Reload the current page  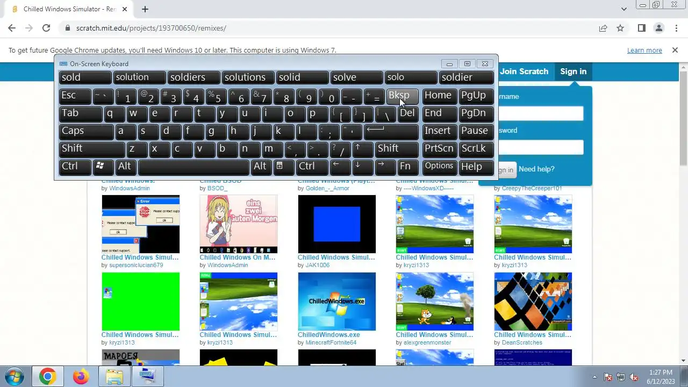[x=46, y=28]
